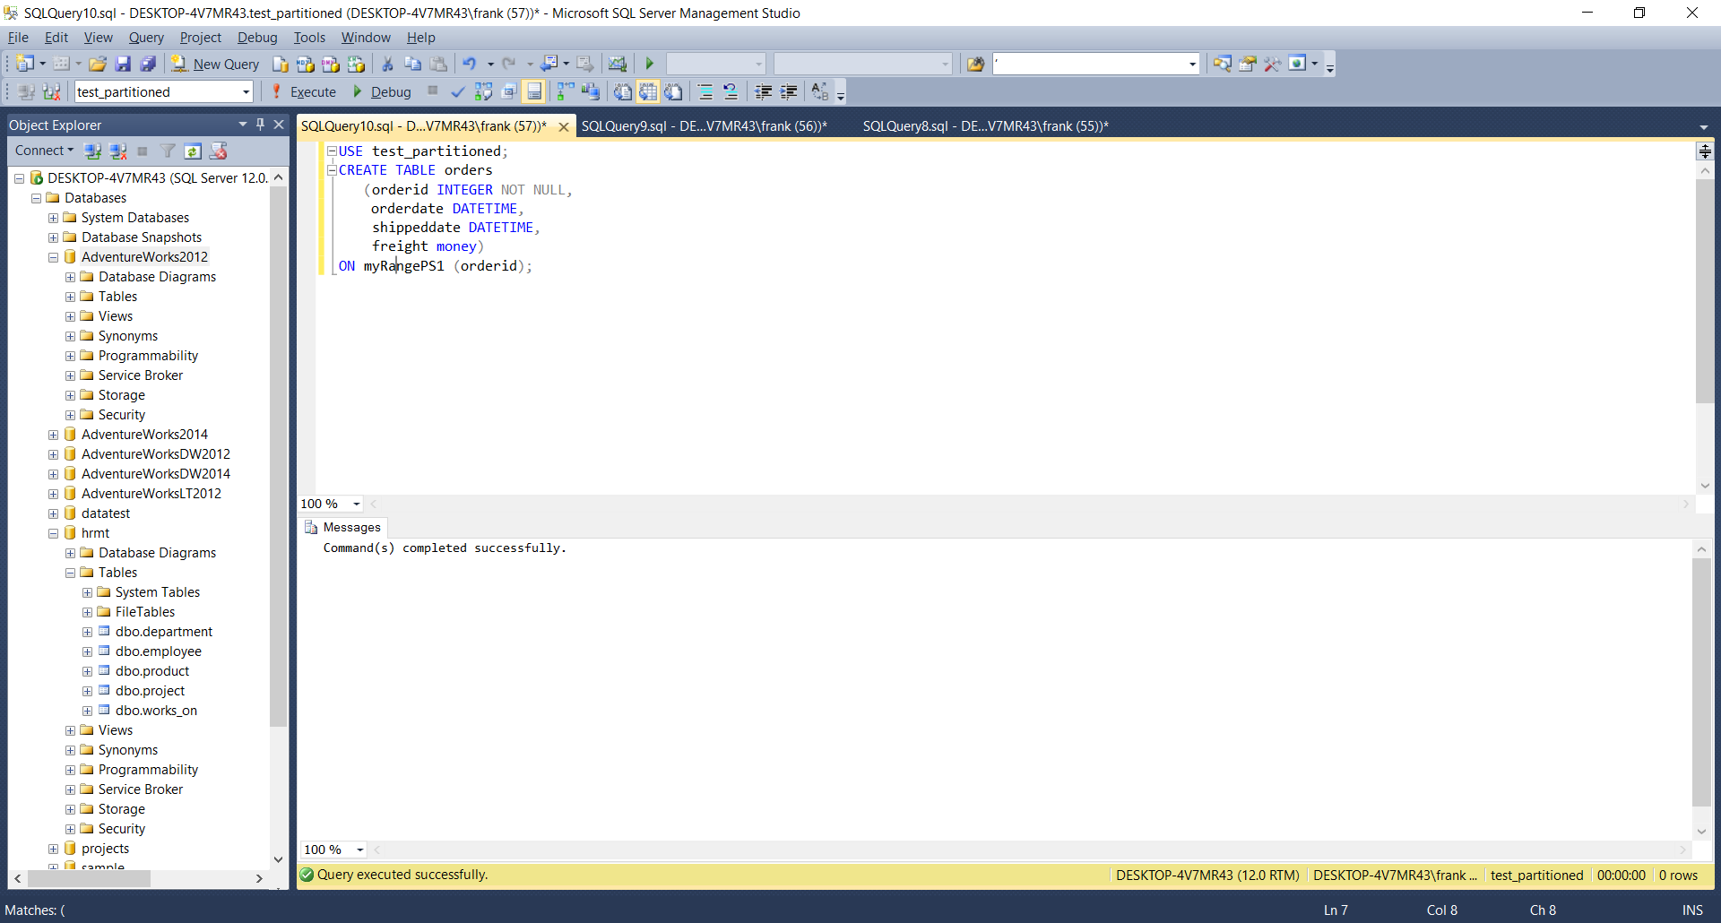This screenshot has height=923, width=1721.
Task: Click the Filter icon in Object Explorer
Action: coord(168,151)
